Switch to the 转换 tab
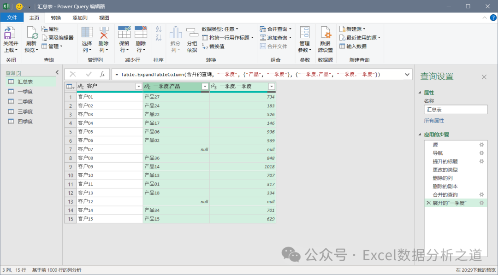The image size is (498, 275). [56, 18]
